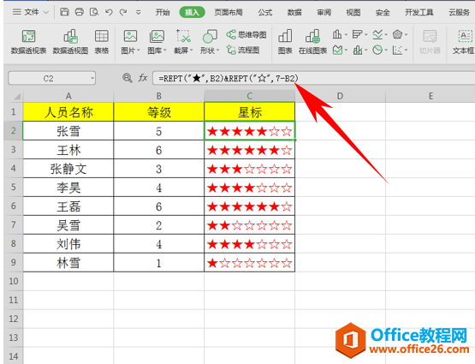The height and width of the screenshot is (364, 475).
Task: Insert a 数据透视图 pivot chart
Action: pyautogui.click(x=70, y=42)
